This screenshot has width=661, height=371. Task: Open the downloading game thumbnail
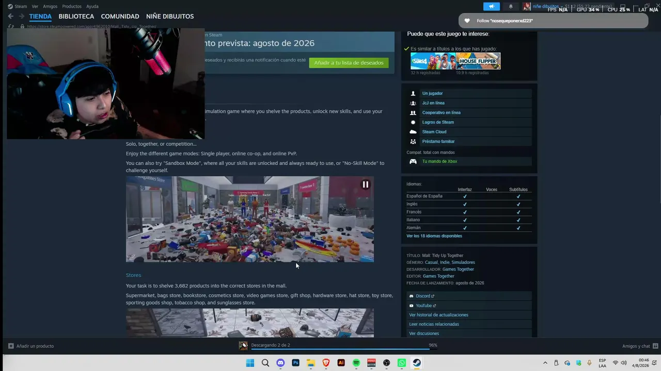(x=243, y=346)
